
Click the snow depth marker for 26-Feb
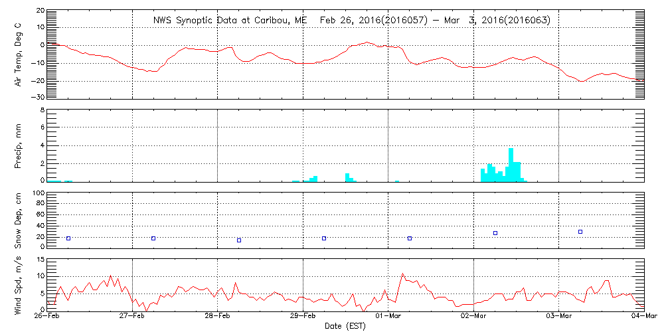click(x=68, y=238)
